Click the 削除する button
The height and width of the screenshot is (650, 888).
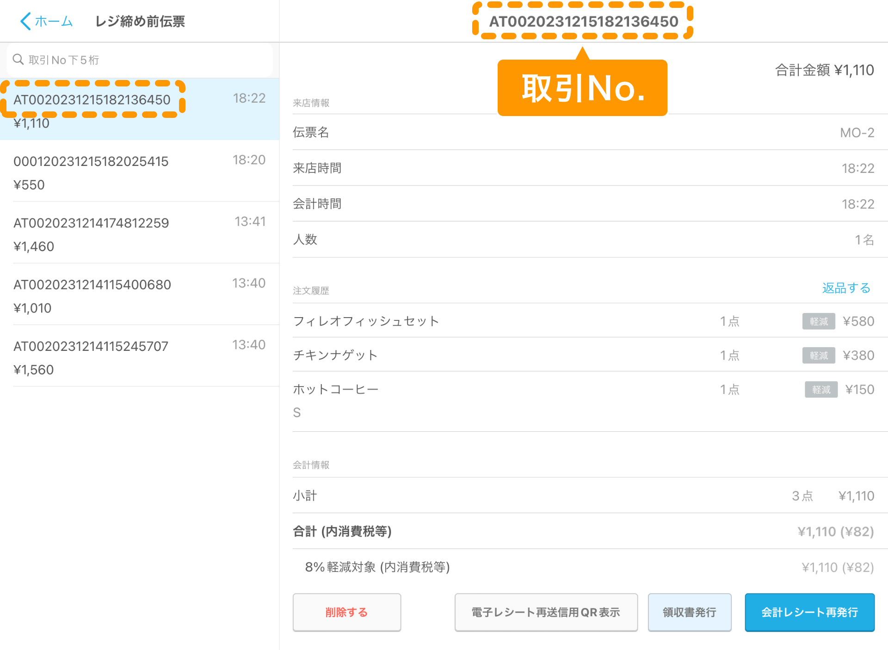click(x=346, y=612)
